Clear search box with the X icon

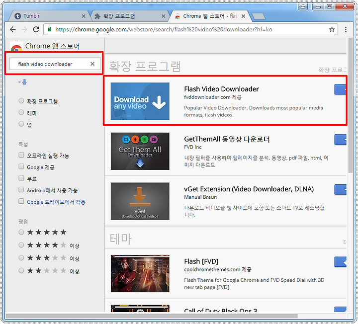coord(92,64)
